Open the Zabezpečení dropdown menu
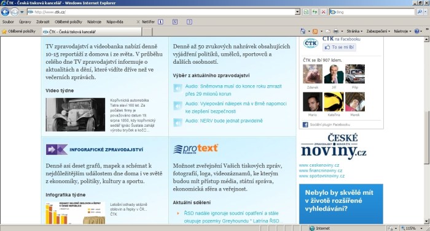 (x=378, y=31)
